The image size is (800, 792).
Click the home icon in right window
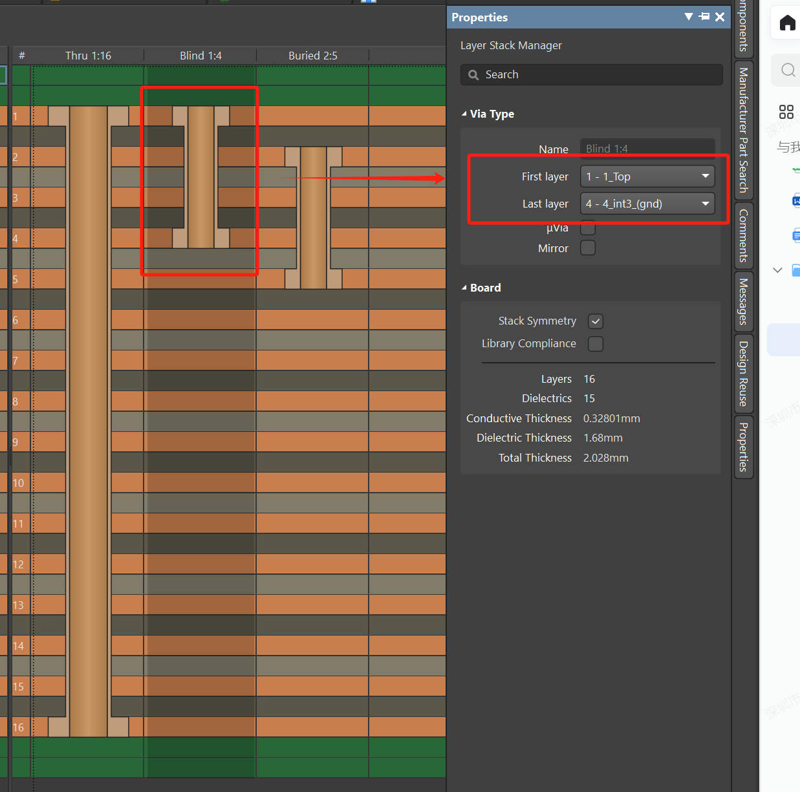pyautogui.click(x=787, y=24)
